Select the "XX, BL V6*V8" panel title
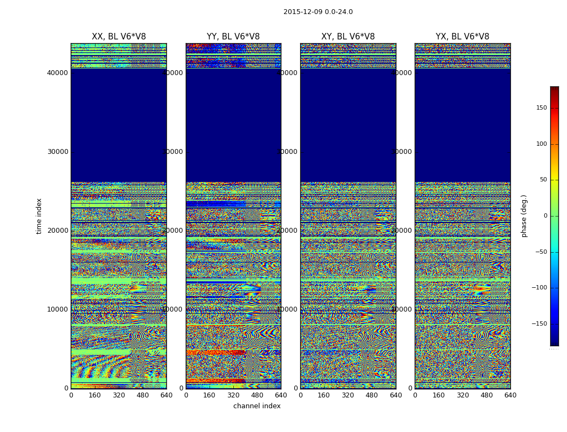567x432 pixels. (x=119, y=37)
